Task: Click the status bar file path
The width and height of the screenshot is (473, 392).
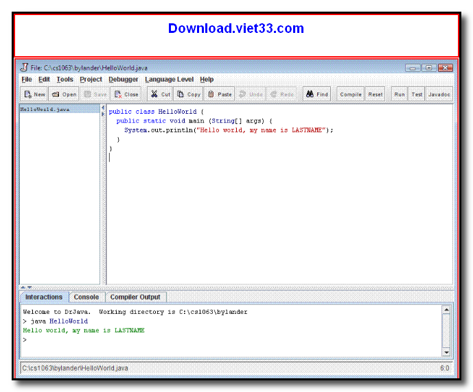Action: coord(75,368)
